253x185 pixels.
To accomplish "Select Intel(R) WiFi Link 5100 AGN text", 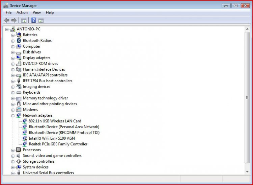I will pos(52,138).
